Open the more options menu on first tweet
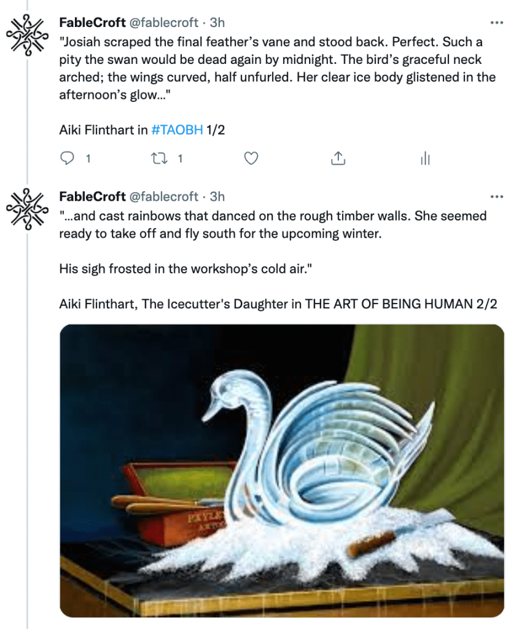Screen dimensions: 519x629 (x=496, y=23)
